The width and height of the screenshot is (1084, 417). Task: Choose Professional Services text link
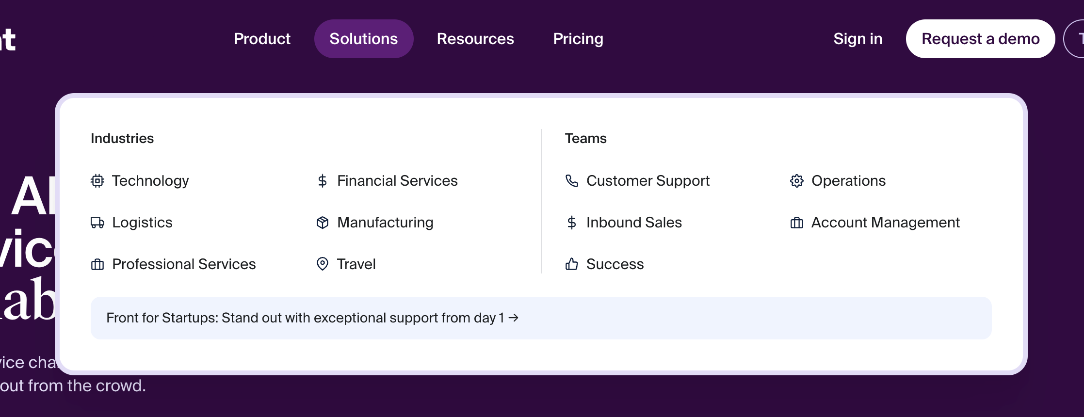184,264
